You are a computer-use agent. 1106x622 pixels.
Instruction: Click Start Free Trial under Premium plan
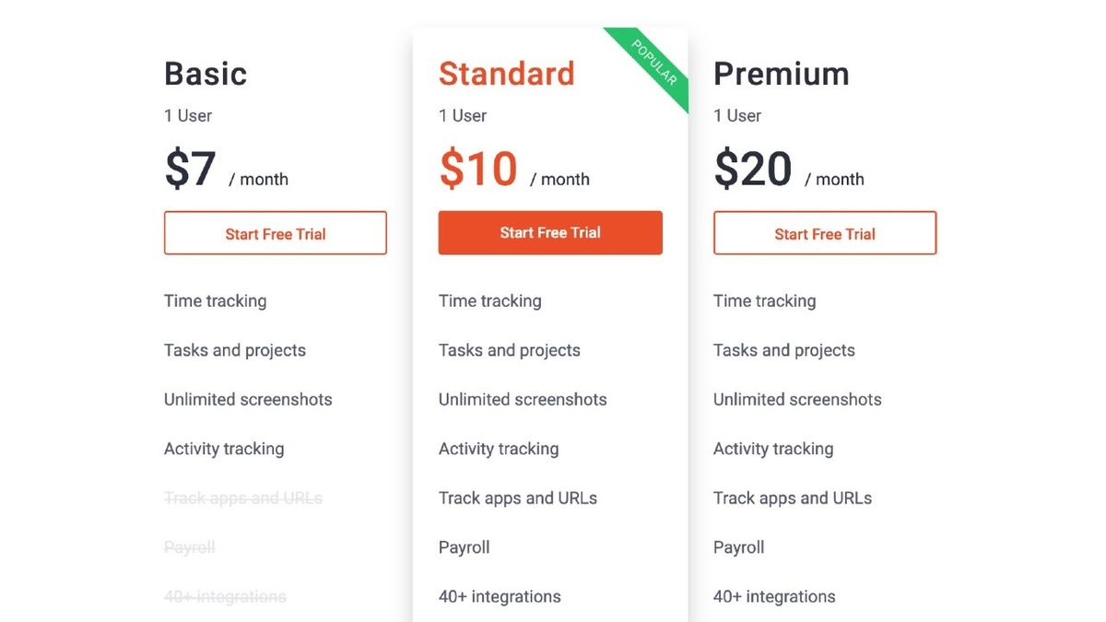pos(824,233)
